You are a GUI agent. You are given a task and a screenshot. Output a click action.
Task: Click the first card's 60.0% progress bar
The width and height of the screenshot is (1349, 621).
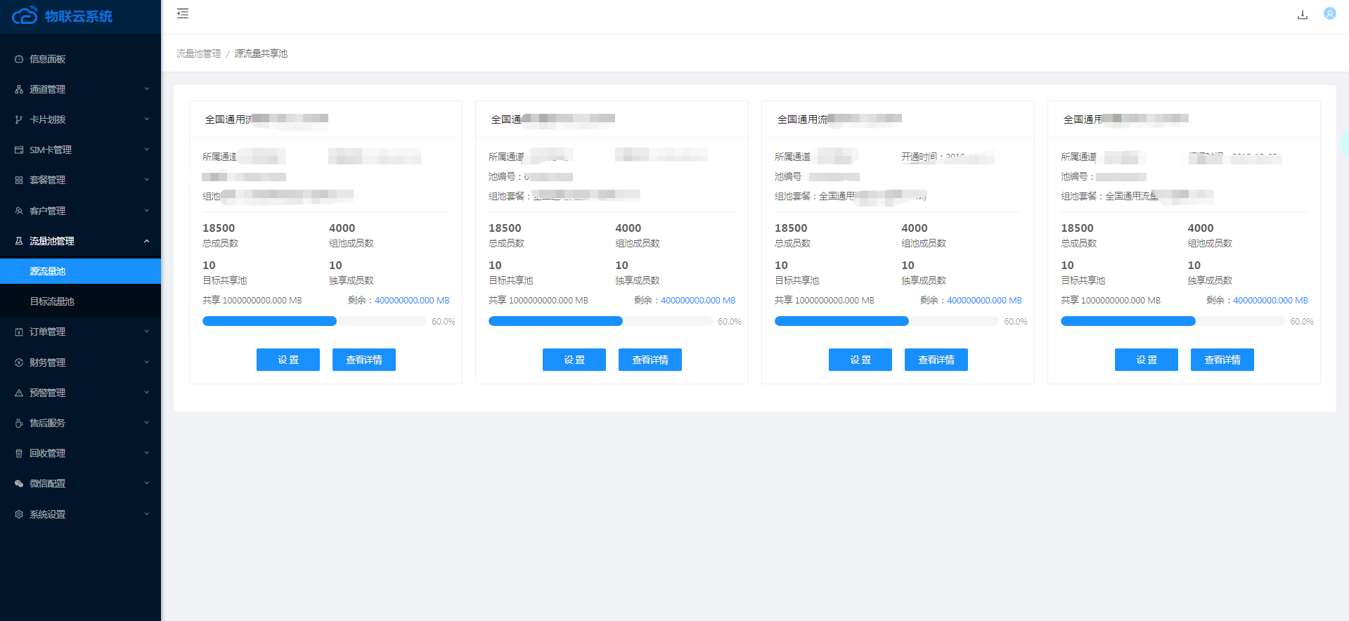coord(314,321)
